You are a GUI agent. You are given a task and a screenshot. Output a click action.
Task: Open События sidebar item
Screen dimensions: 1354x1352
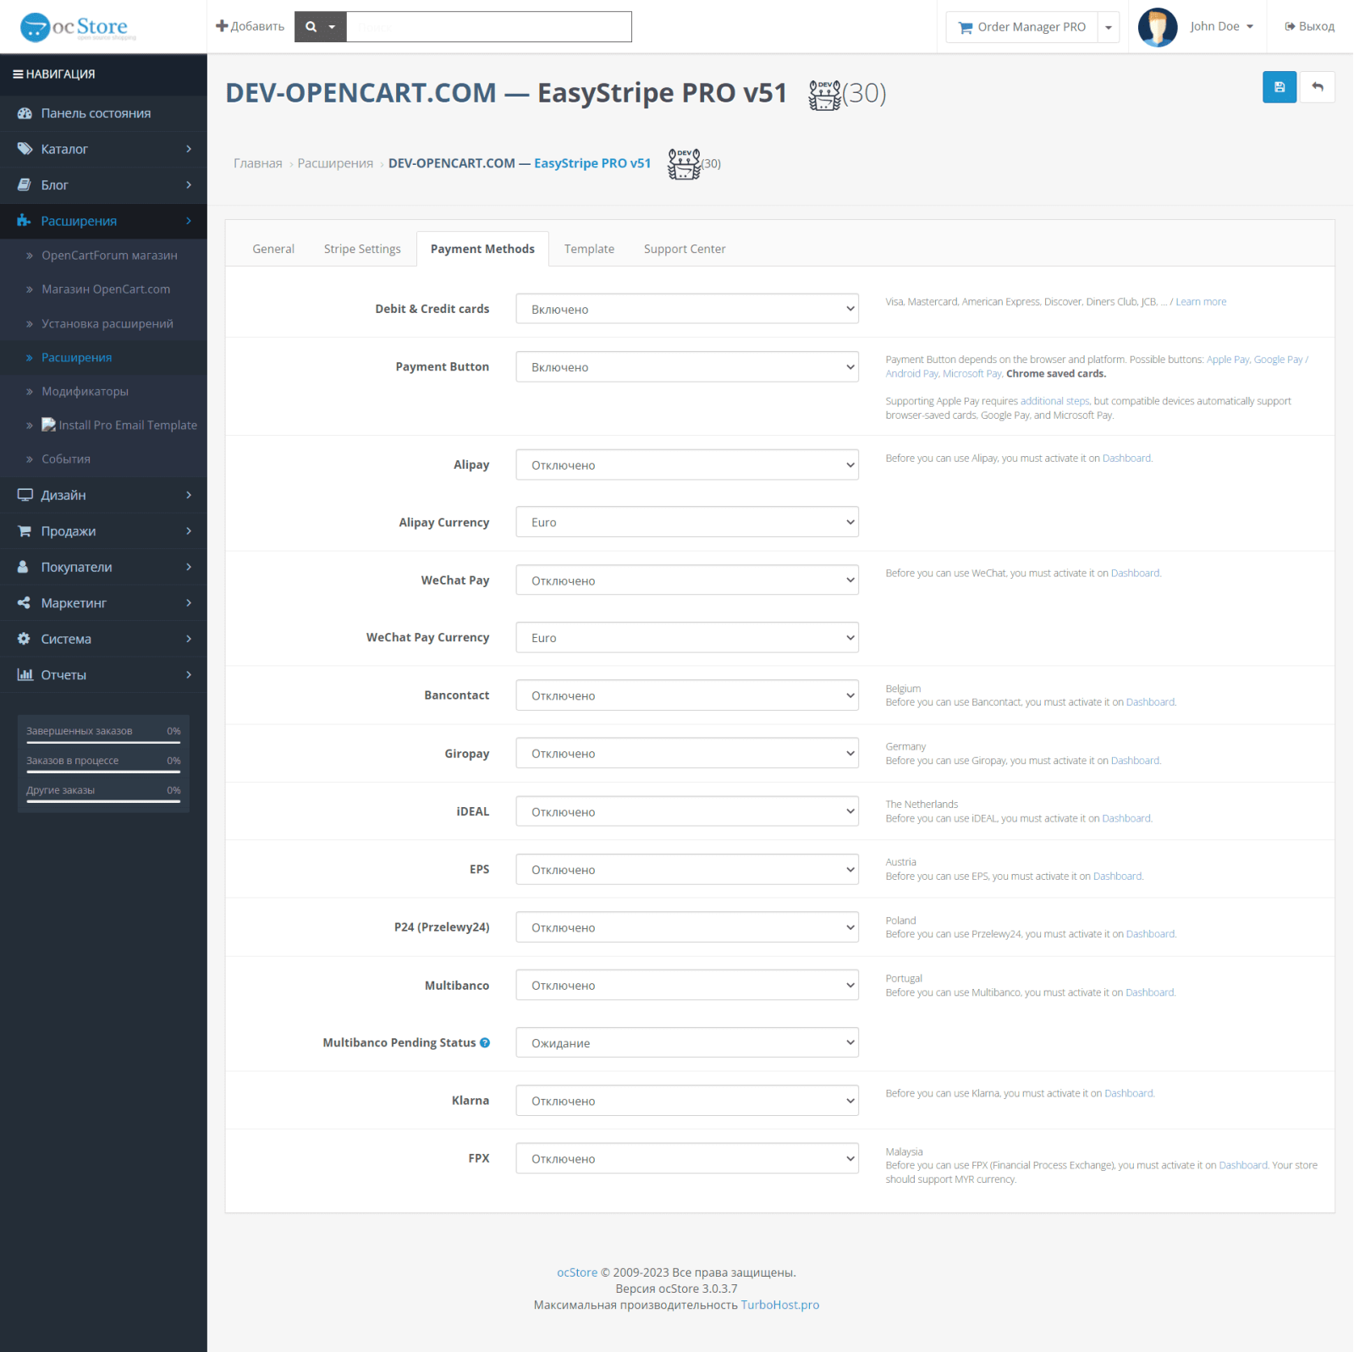pyautogui.click(x=66, y=459)
